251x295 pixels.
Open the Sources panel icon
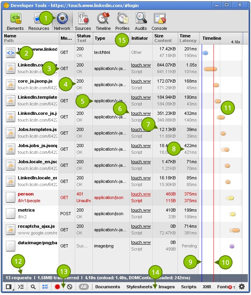(83, 18)
